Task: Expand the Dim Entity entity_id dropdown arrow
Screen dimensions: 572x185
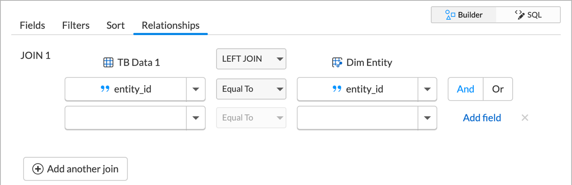Action: (427, 89)
